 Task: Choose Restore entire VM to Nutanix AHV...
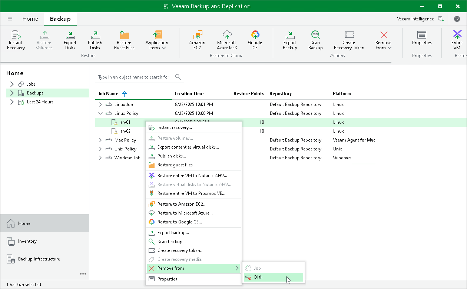click(x=193, y=176)
